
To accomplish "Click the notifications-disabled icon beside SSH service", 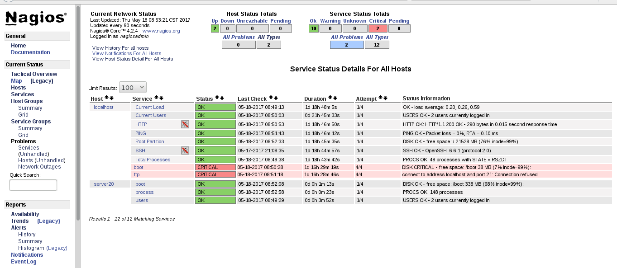I will point(185,150).
